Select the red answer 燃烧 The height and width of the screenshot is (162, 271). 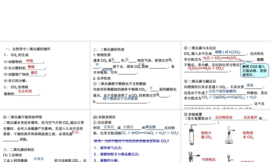pyautogui.click(x=31, y=67)
